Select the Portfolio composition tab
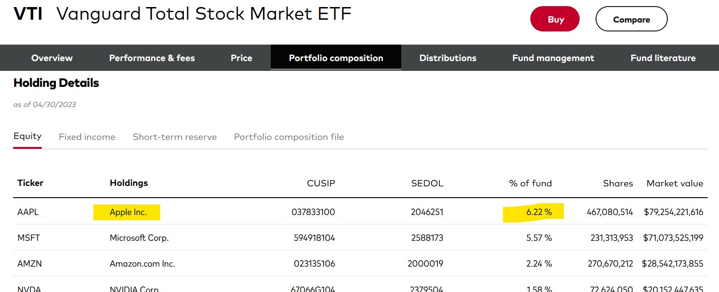Viewport: 719px width, 292px height. click(x=336, y=58)
